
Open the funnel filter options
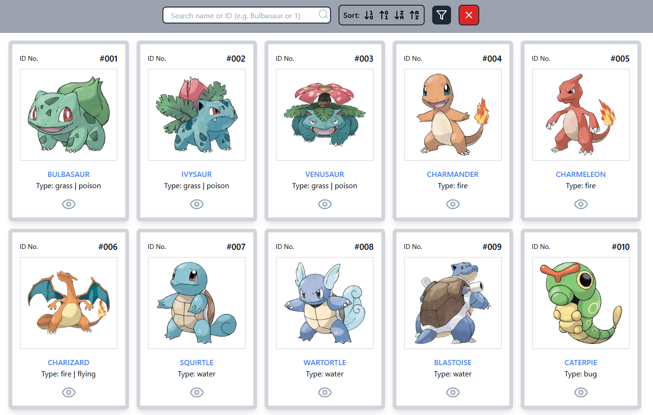point(442,15)
